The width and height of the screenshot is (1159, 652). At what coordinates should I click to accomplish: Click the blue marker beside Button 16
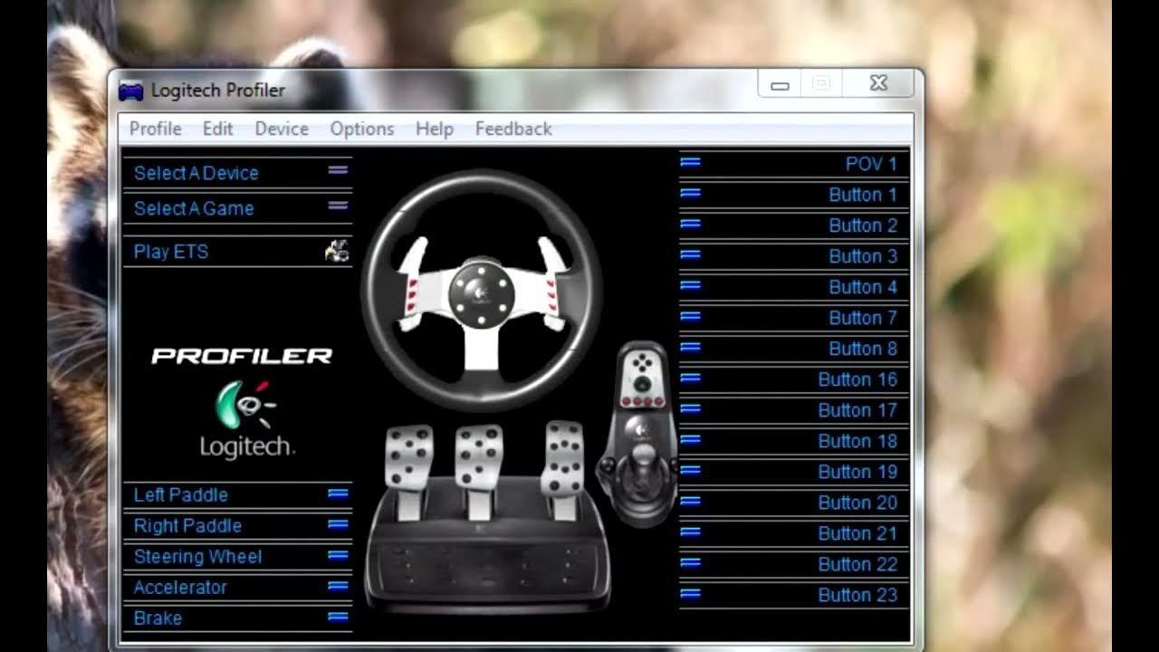pos(690,378)
